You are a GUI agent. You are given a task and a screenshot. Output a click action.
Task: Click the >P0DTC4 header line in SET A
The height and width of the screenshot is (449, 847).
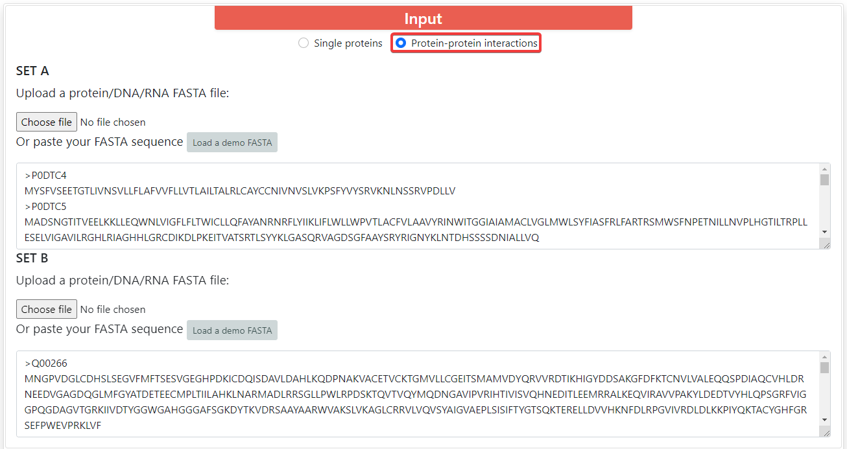(46, 176)
